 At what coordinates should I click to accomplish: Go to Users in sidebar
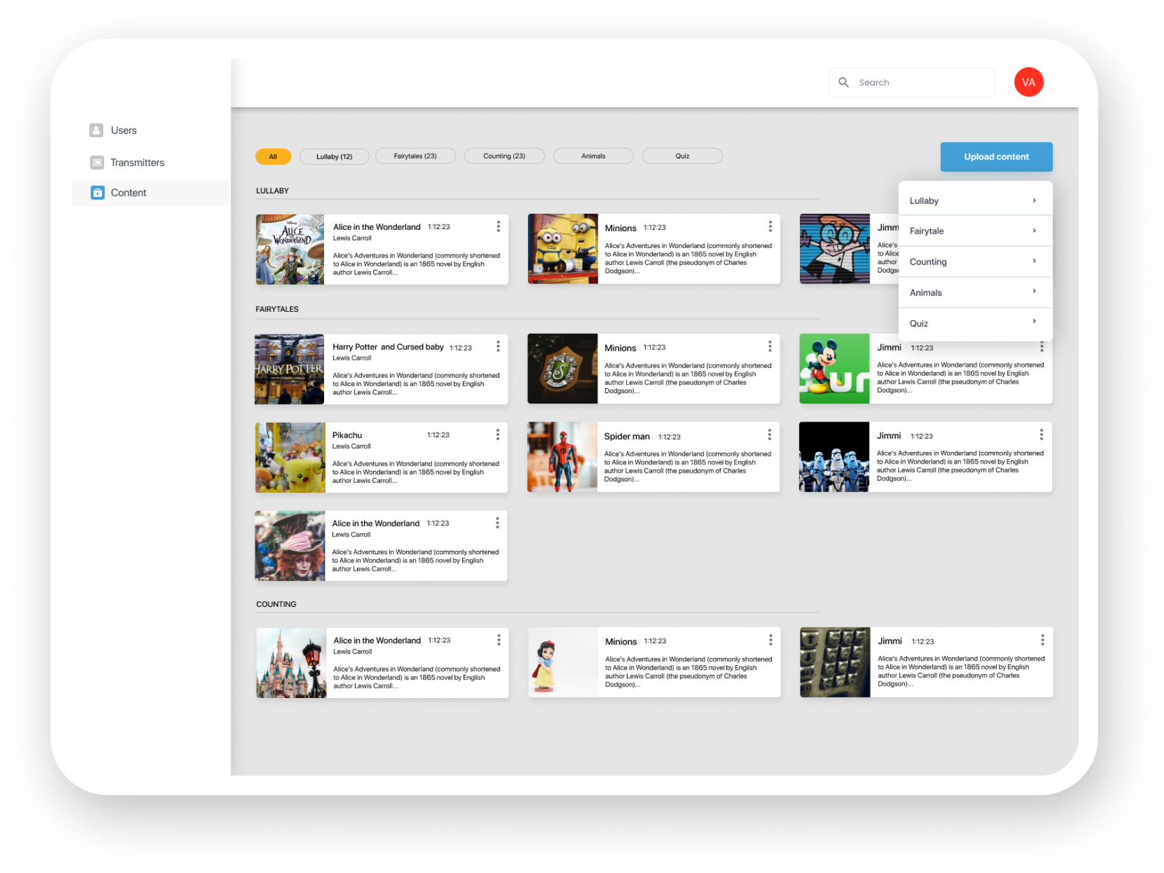coord(124,130)
